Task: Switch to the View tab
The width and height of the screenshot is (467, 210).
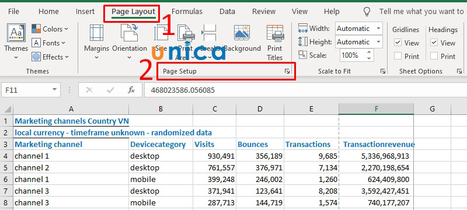Action: [x=299, y=12]
